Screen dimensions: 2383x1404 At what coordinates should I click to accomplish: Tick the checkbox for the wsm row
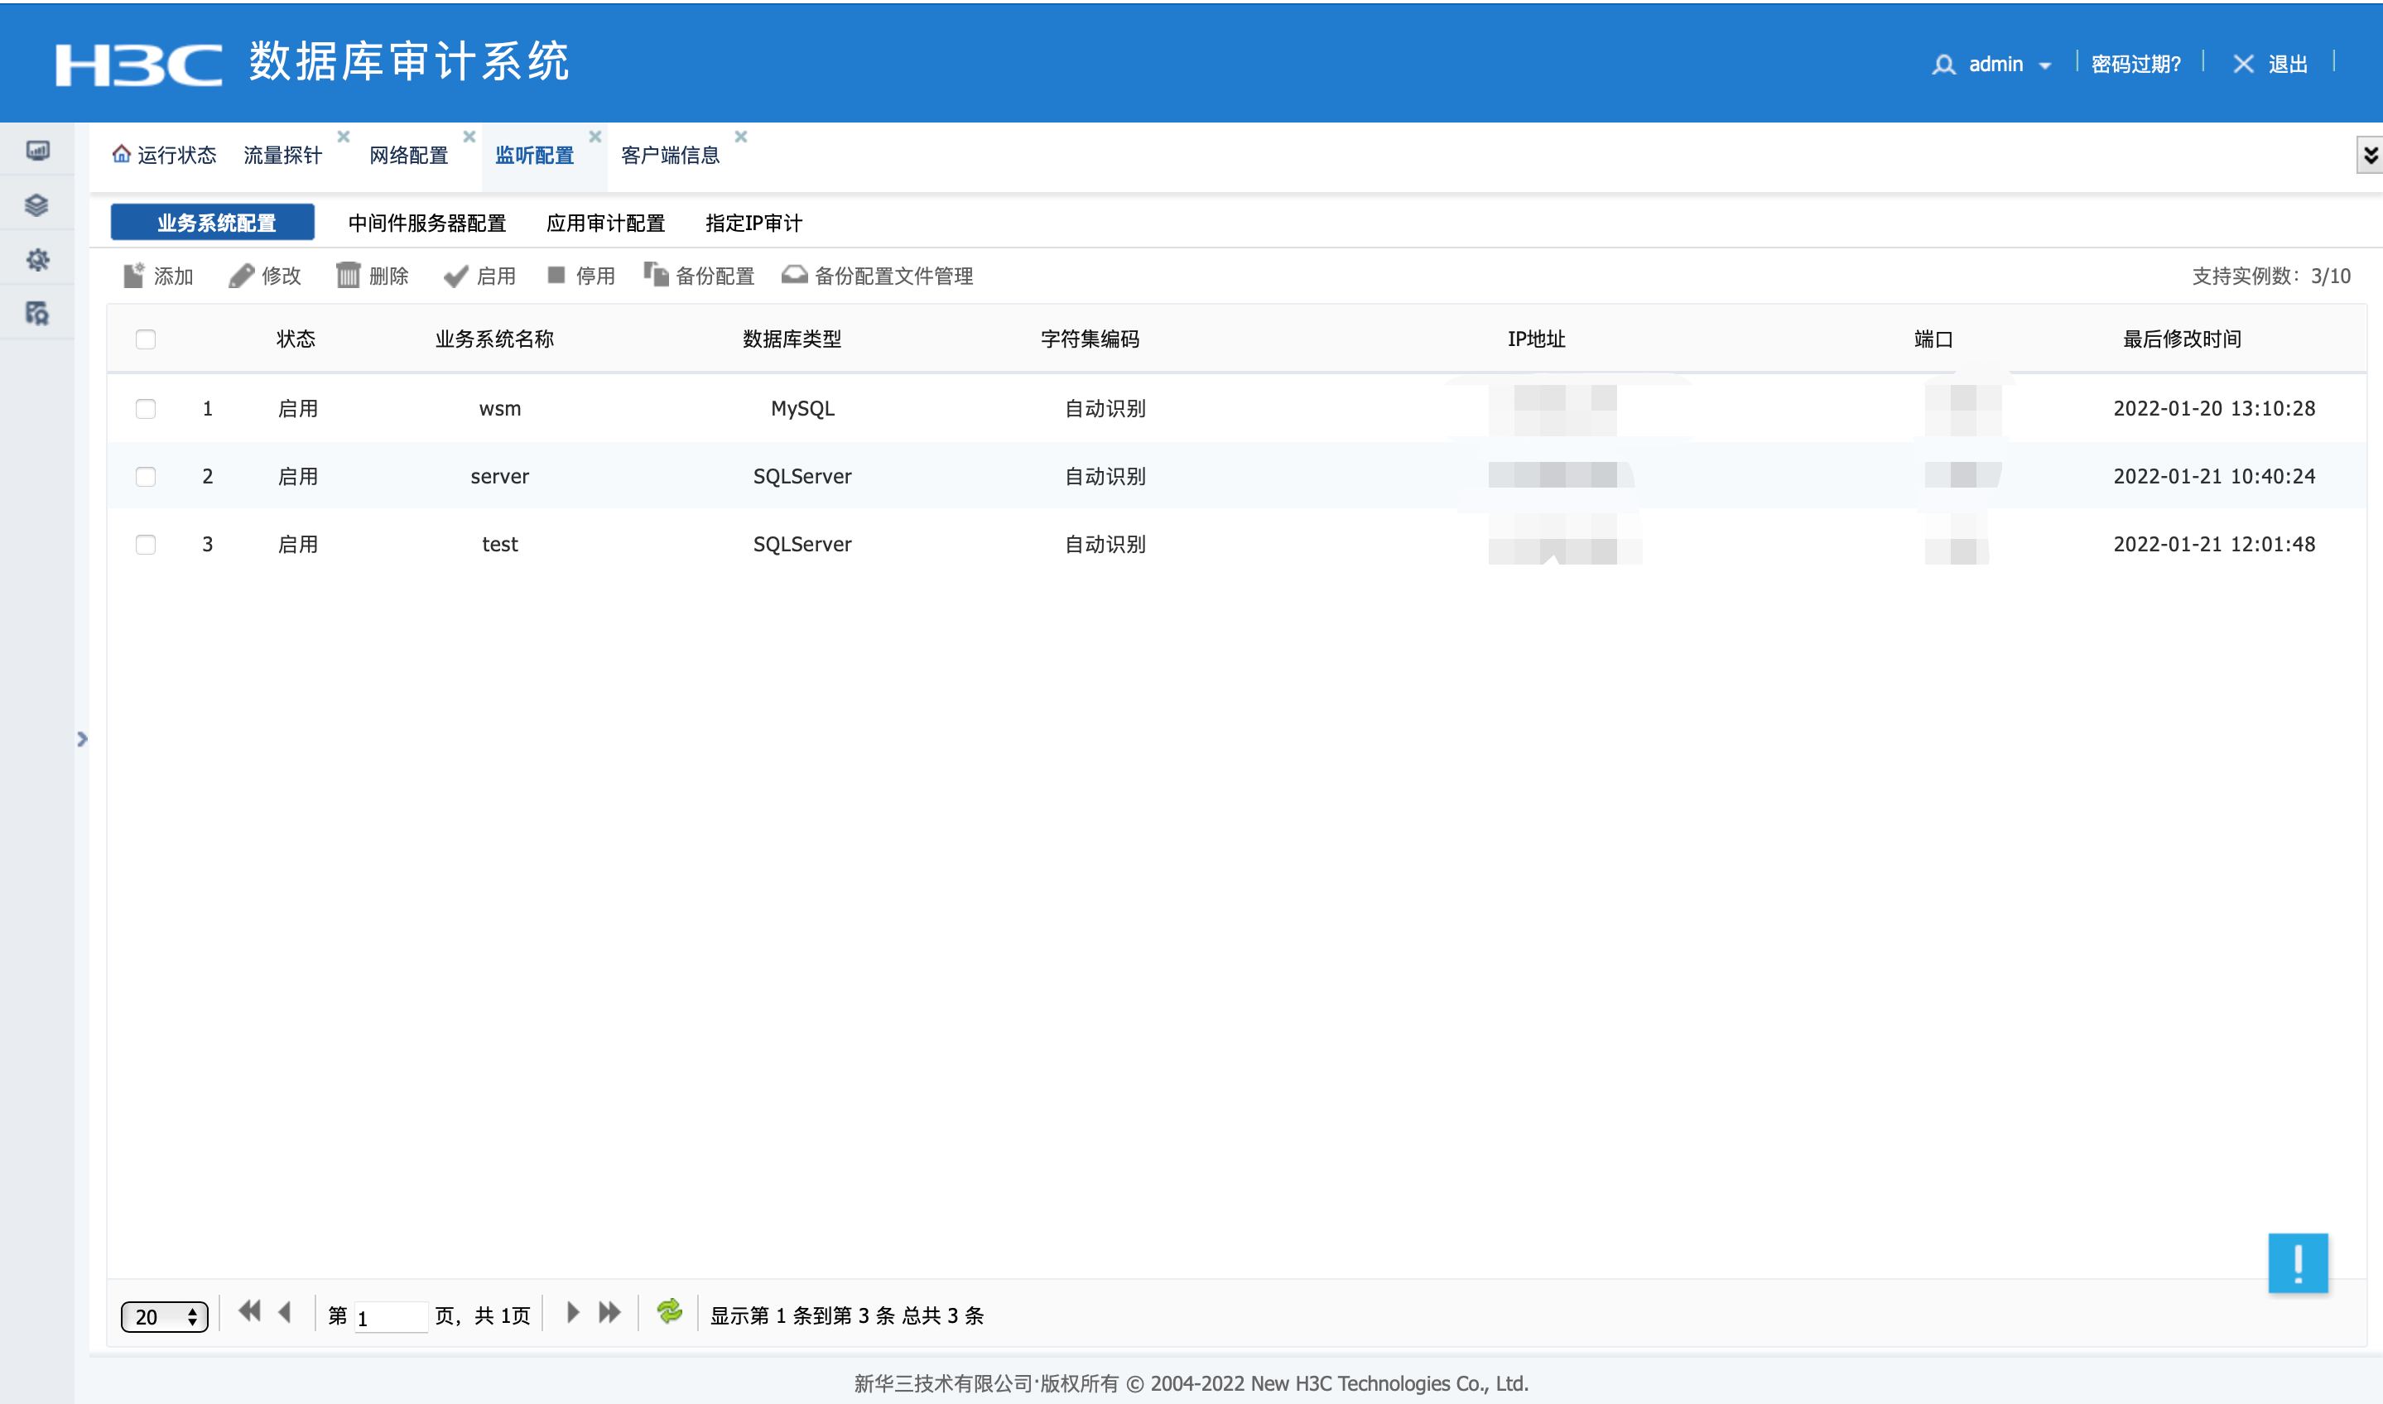point(146,409)
